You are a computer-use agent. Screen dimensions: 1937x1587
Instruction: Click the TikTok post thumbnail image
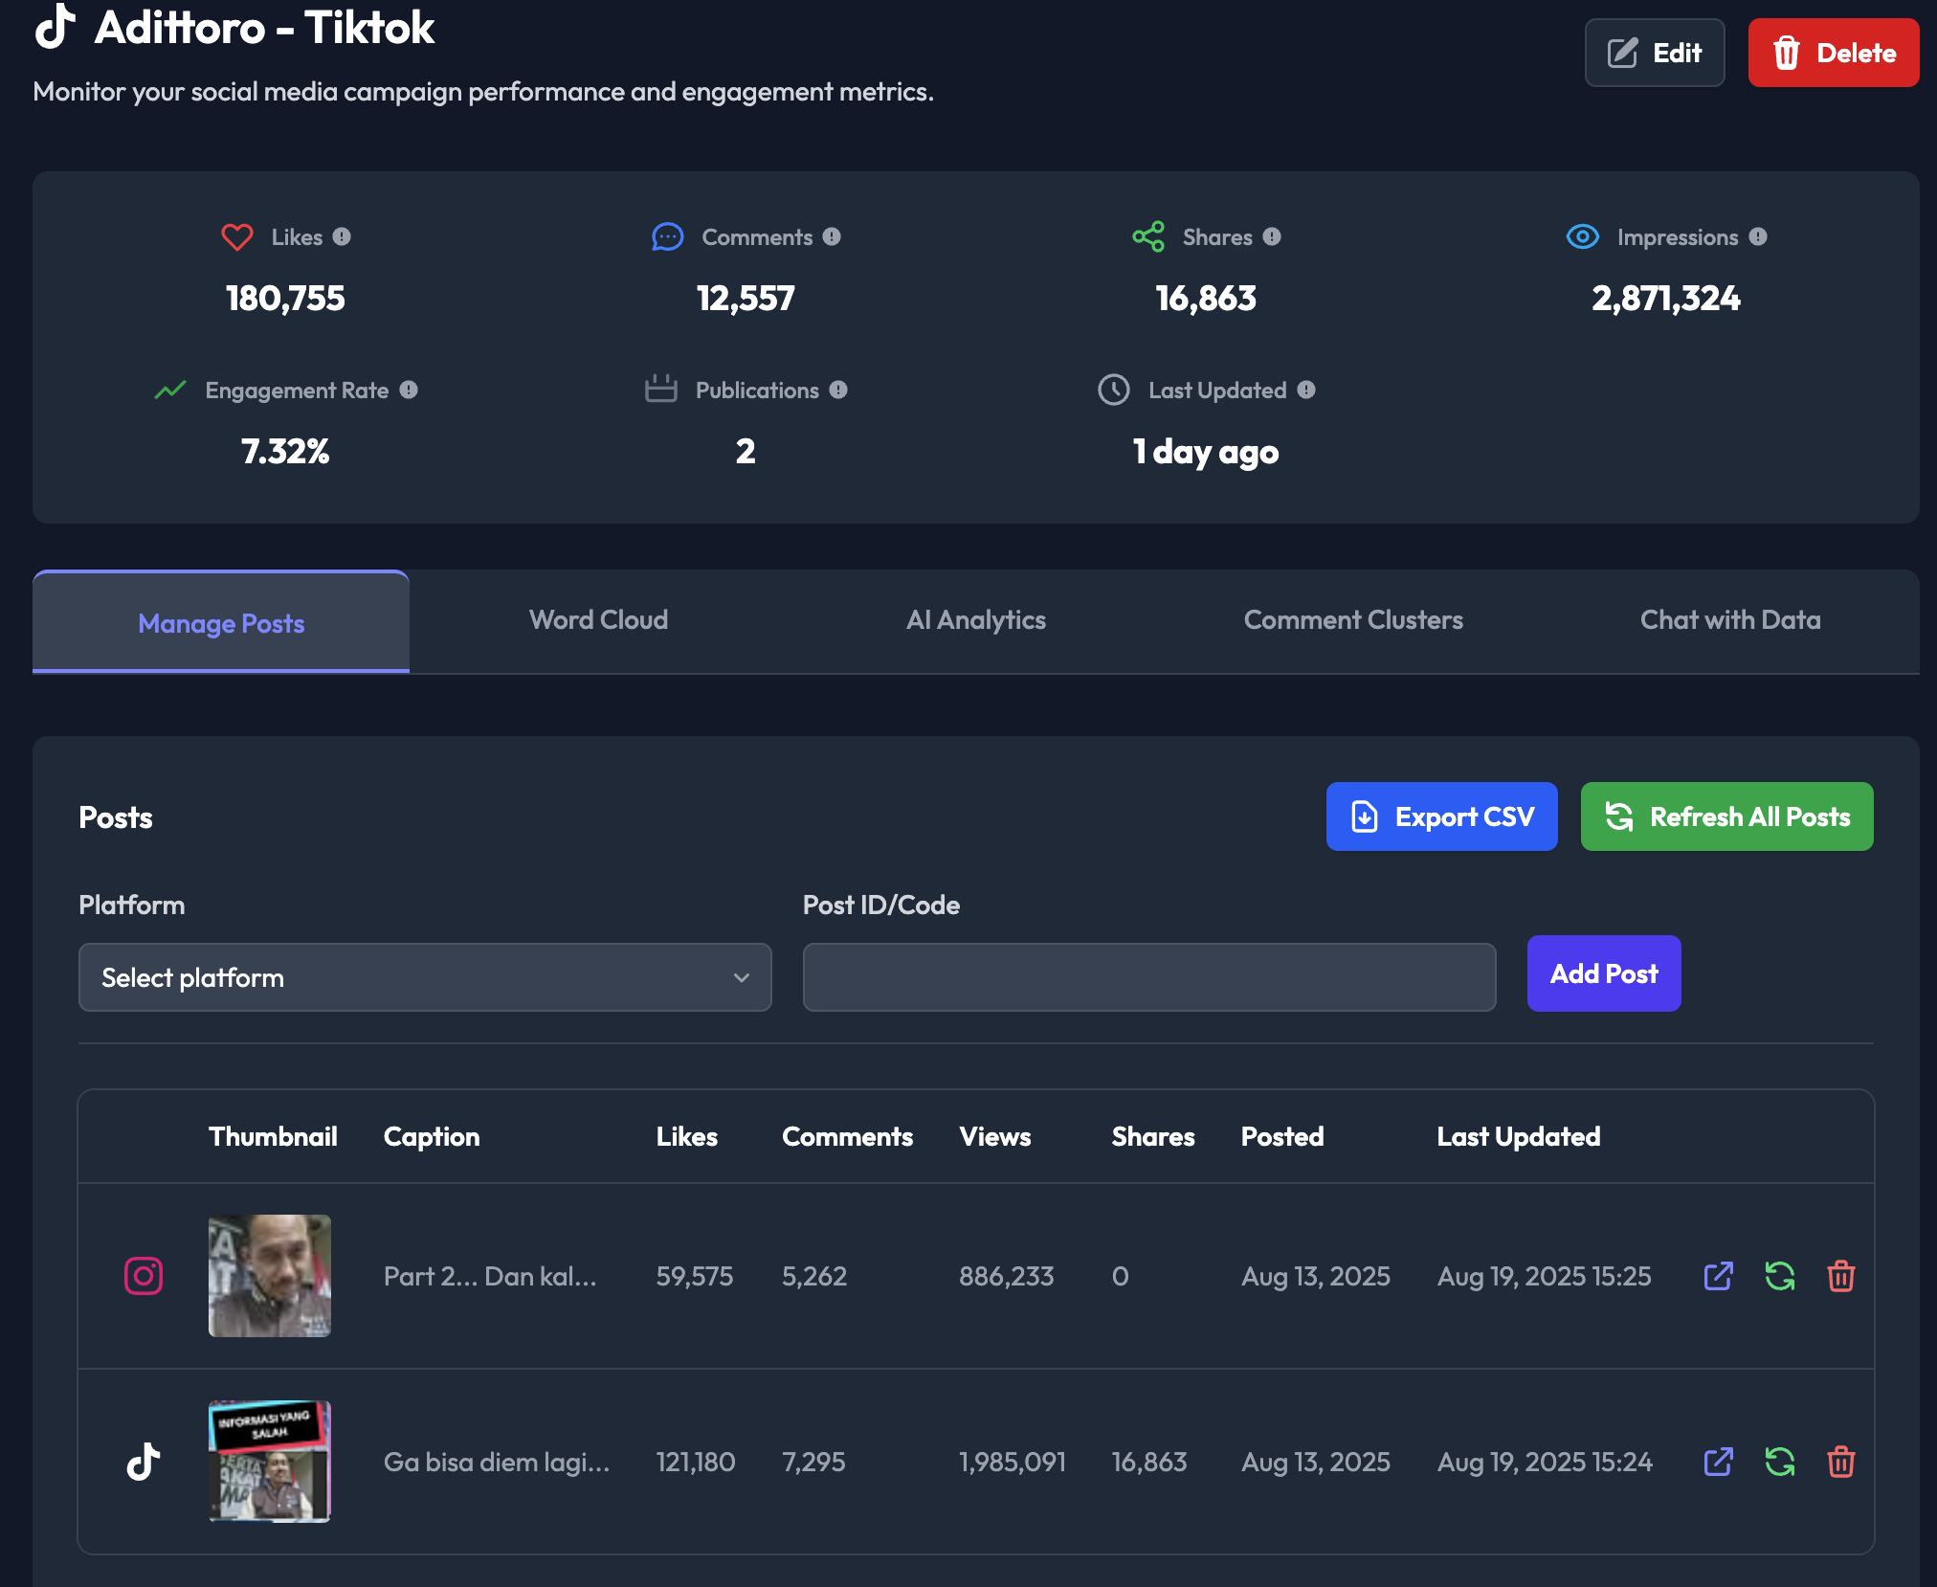coord(270,1462)
